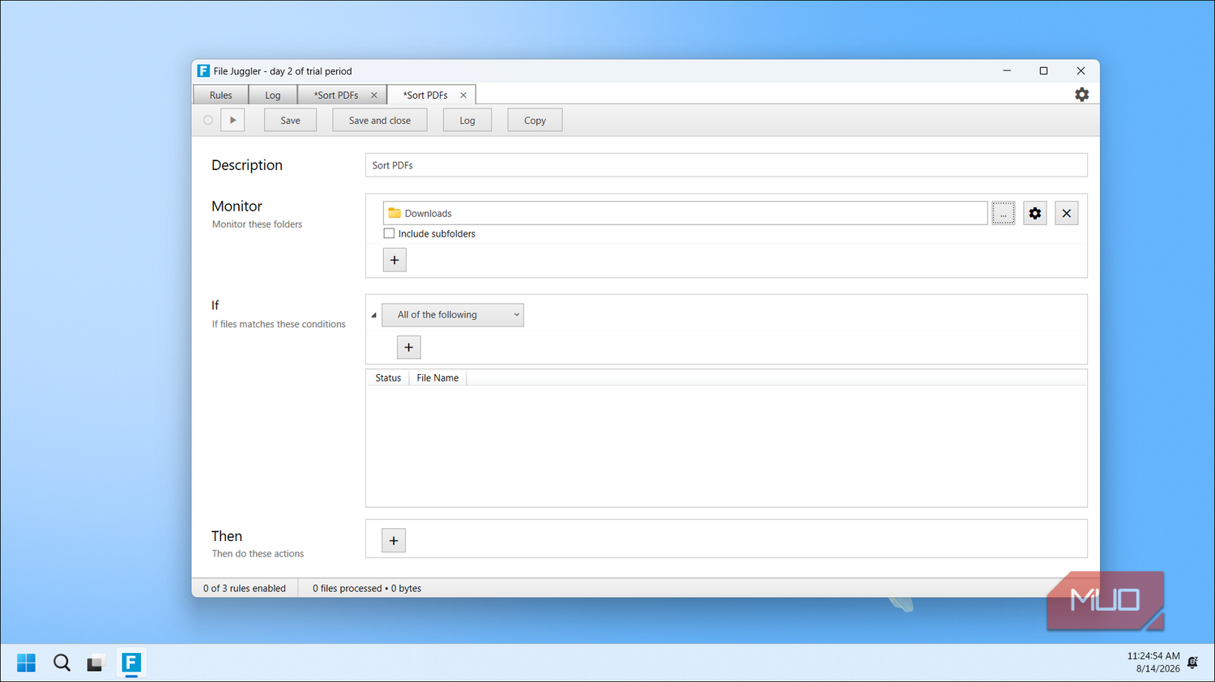Image resolution: width=1215 pixels, height=682 pixels.
Task: Sort by File Name column header
Action: [x=437, y=377]
